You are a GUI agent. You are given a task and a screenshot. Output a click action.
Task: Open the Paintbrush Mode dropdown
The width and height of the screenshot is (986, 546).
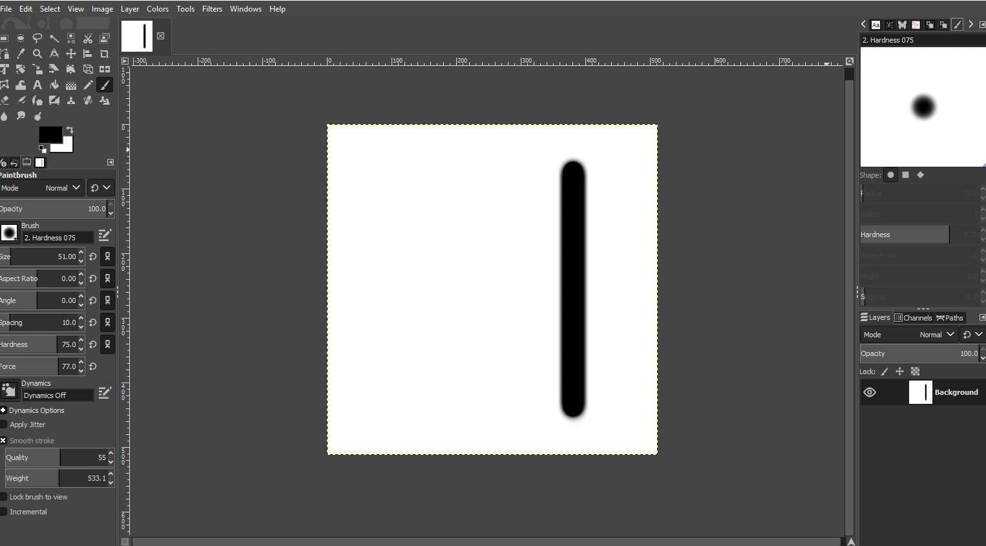click(41, 188)
